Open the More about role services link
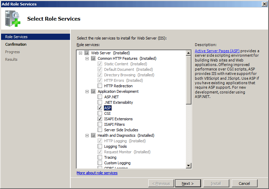The image size is (269, 189). (97, 173)
